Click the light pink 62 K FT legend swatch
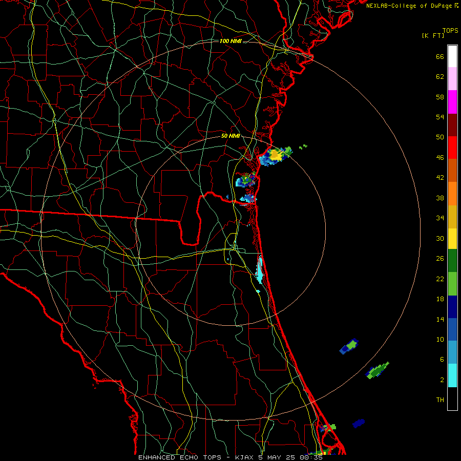This screenshot has height=461, width=461. pyautogui.click(x=452, y=78)
